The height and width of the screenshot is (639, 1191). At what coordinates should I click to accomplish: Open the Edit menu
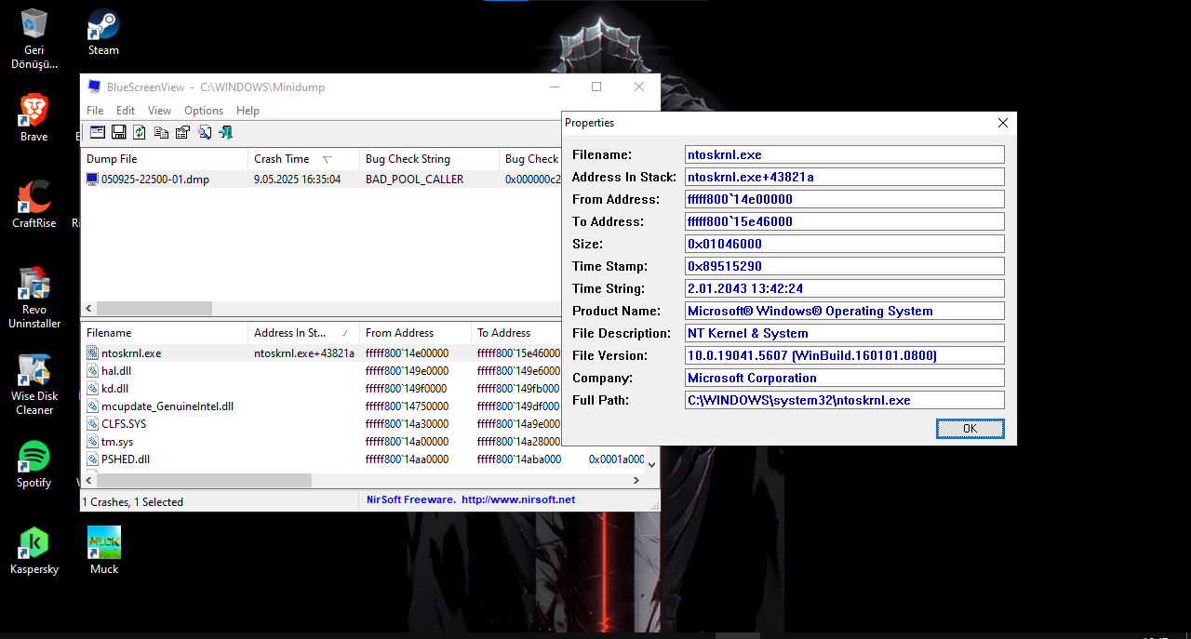[x=126, y=111]
